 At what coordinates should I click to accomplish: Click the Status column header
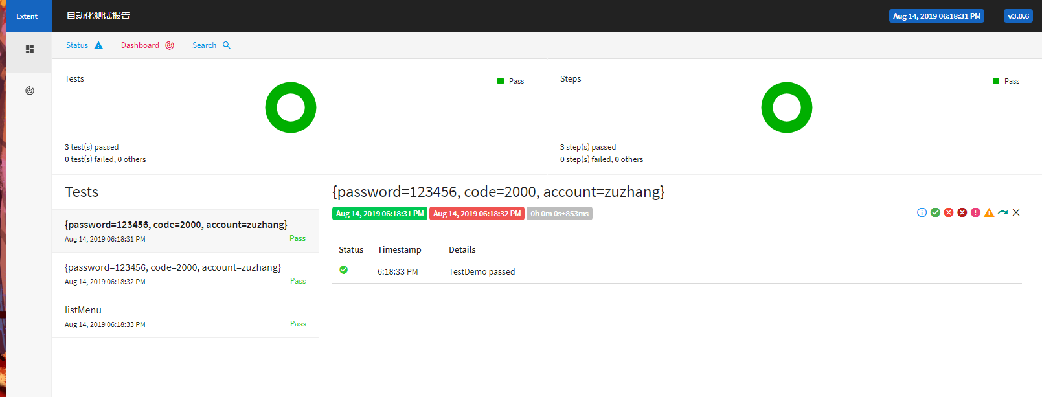(351, 250)
